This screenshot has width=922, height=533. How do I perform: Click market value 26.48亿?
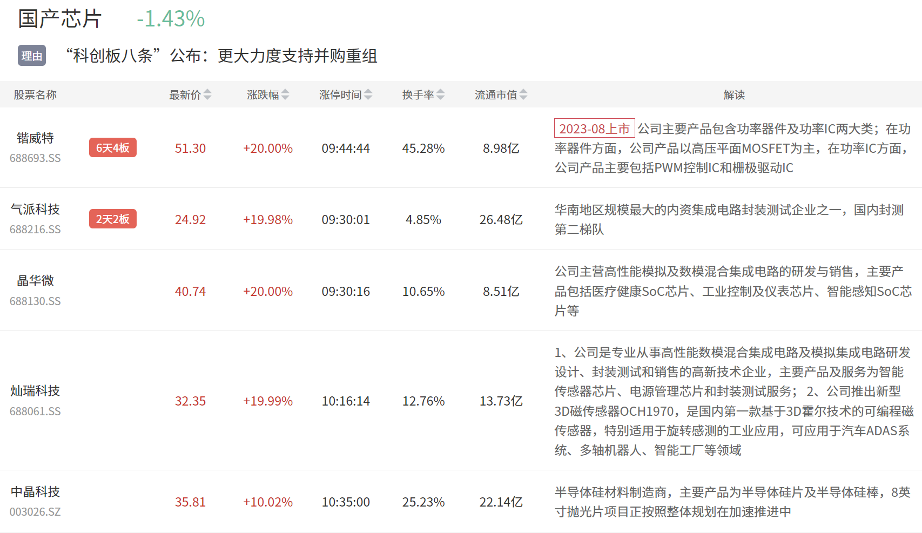coord(501,220)
